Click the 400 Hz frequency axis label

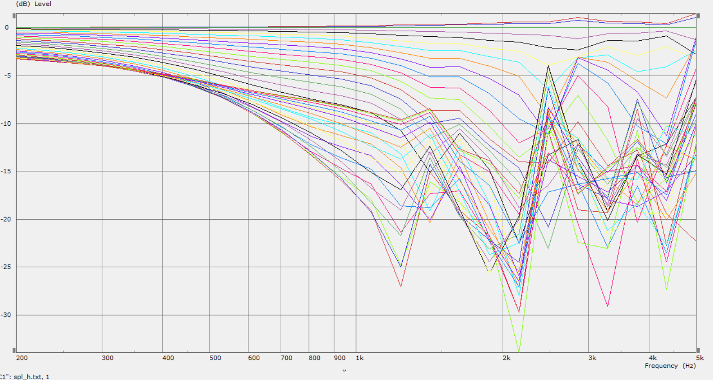(x=168, y=358)
